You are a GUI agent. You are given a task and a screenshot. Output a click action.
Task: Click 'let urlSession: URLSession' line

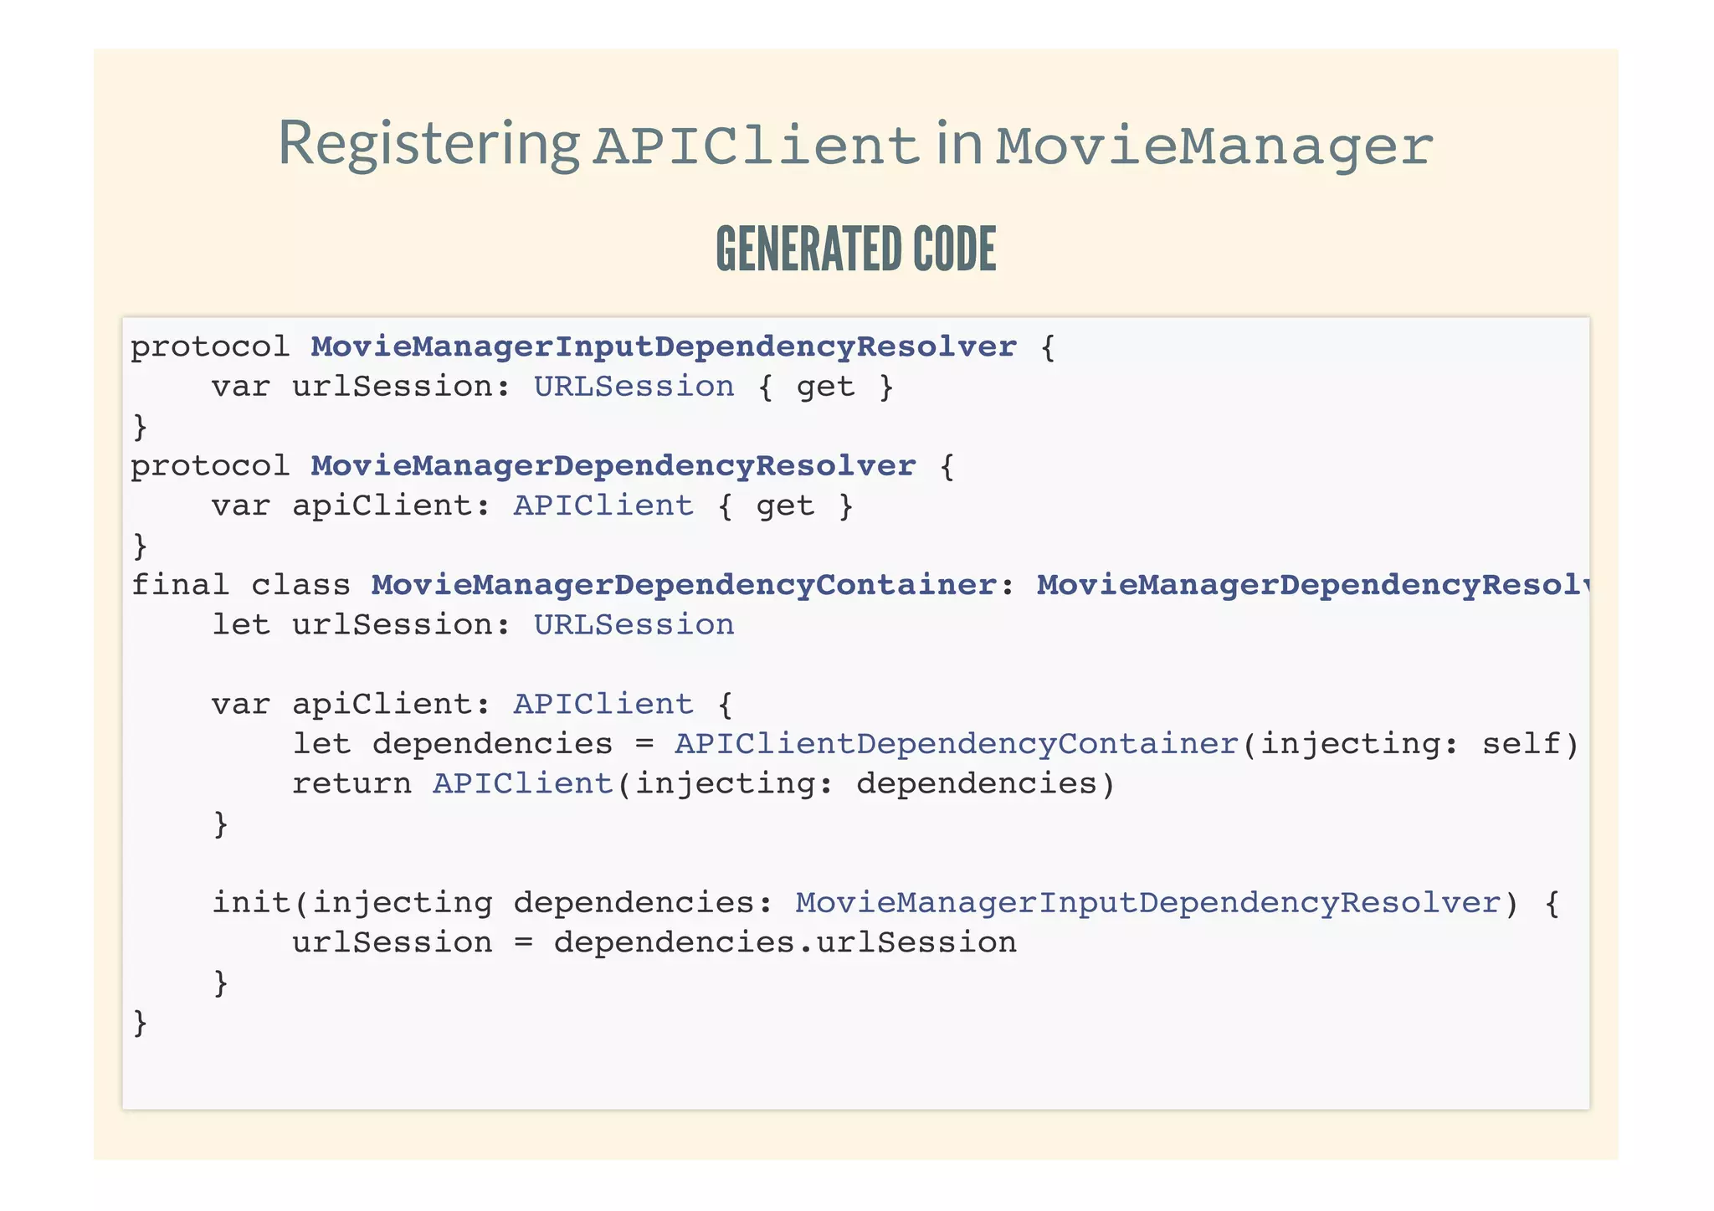click(473, 625)
